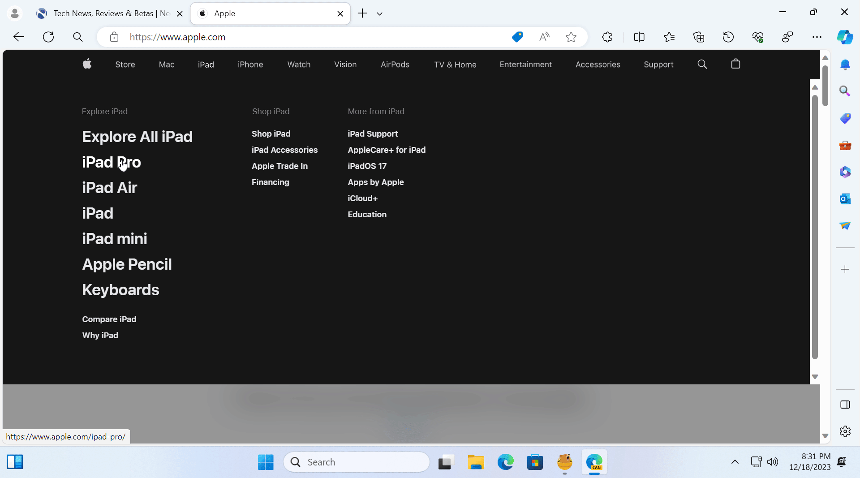The height and width of the screenshot is (478, 860).
Task: Open the notifications bell in sidebar
Action: click(x=845, y=65)
